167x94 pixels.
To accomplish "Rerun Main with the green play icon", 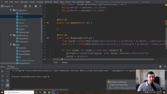I will pyautogui.click(x=2, y=72).
